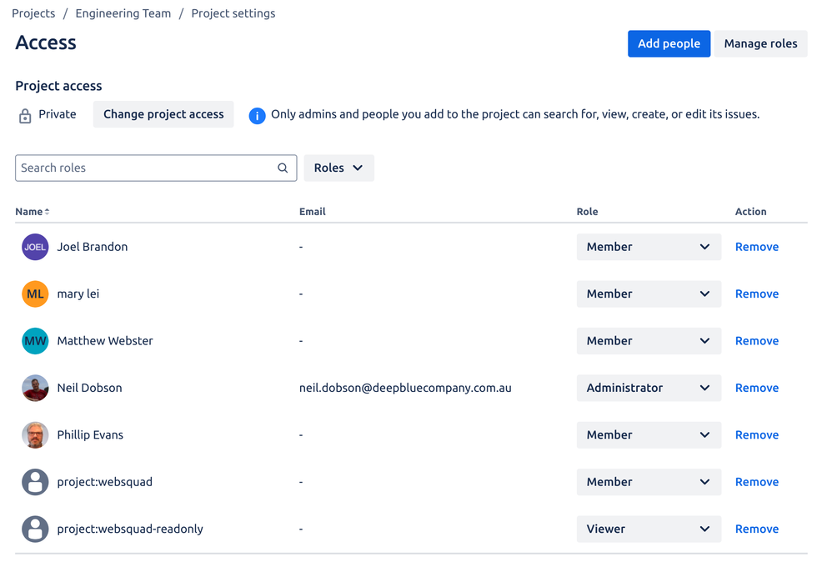Click the search magnifier icon
Screen dimensions: 832x567
[x=283, y=168]
